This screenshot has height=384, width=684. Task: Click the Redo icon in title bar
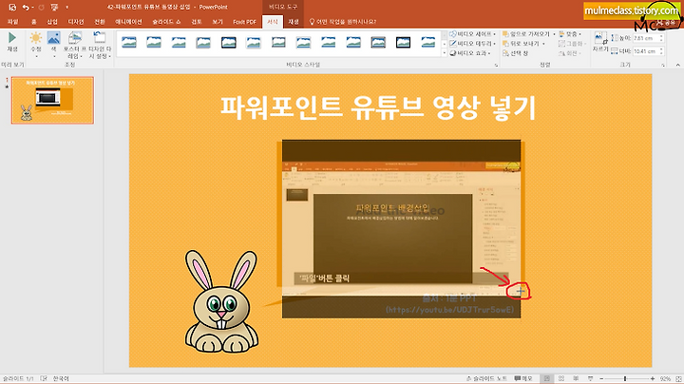tap(41, 7)
